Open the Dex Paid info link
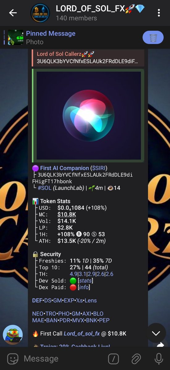The image size is (170, 370). pos(84,287)
